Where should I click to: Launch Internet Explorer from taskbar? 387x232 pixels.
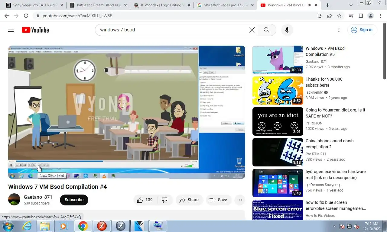pos(27,226)
